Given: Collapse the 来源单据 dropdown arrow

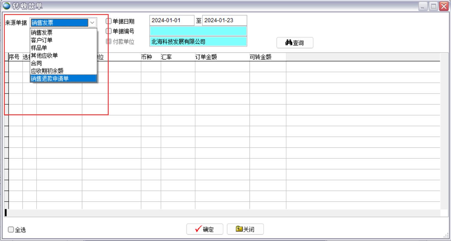Looking at the screenshot, I should coord(92,23).
